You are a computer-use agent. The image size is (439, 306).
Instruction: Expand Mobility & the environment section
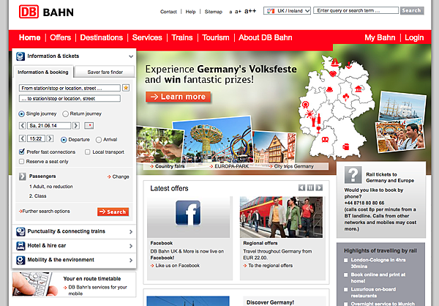(x=131, y=261)
